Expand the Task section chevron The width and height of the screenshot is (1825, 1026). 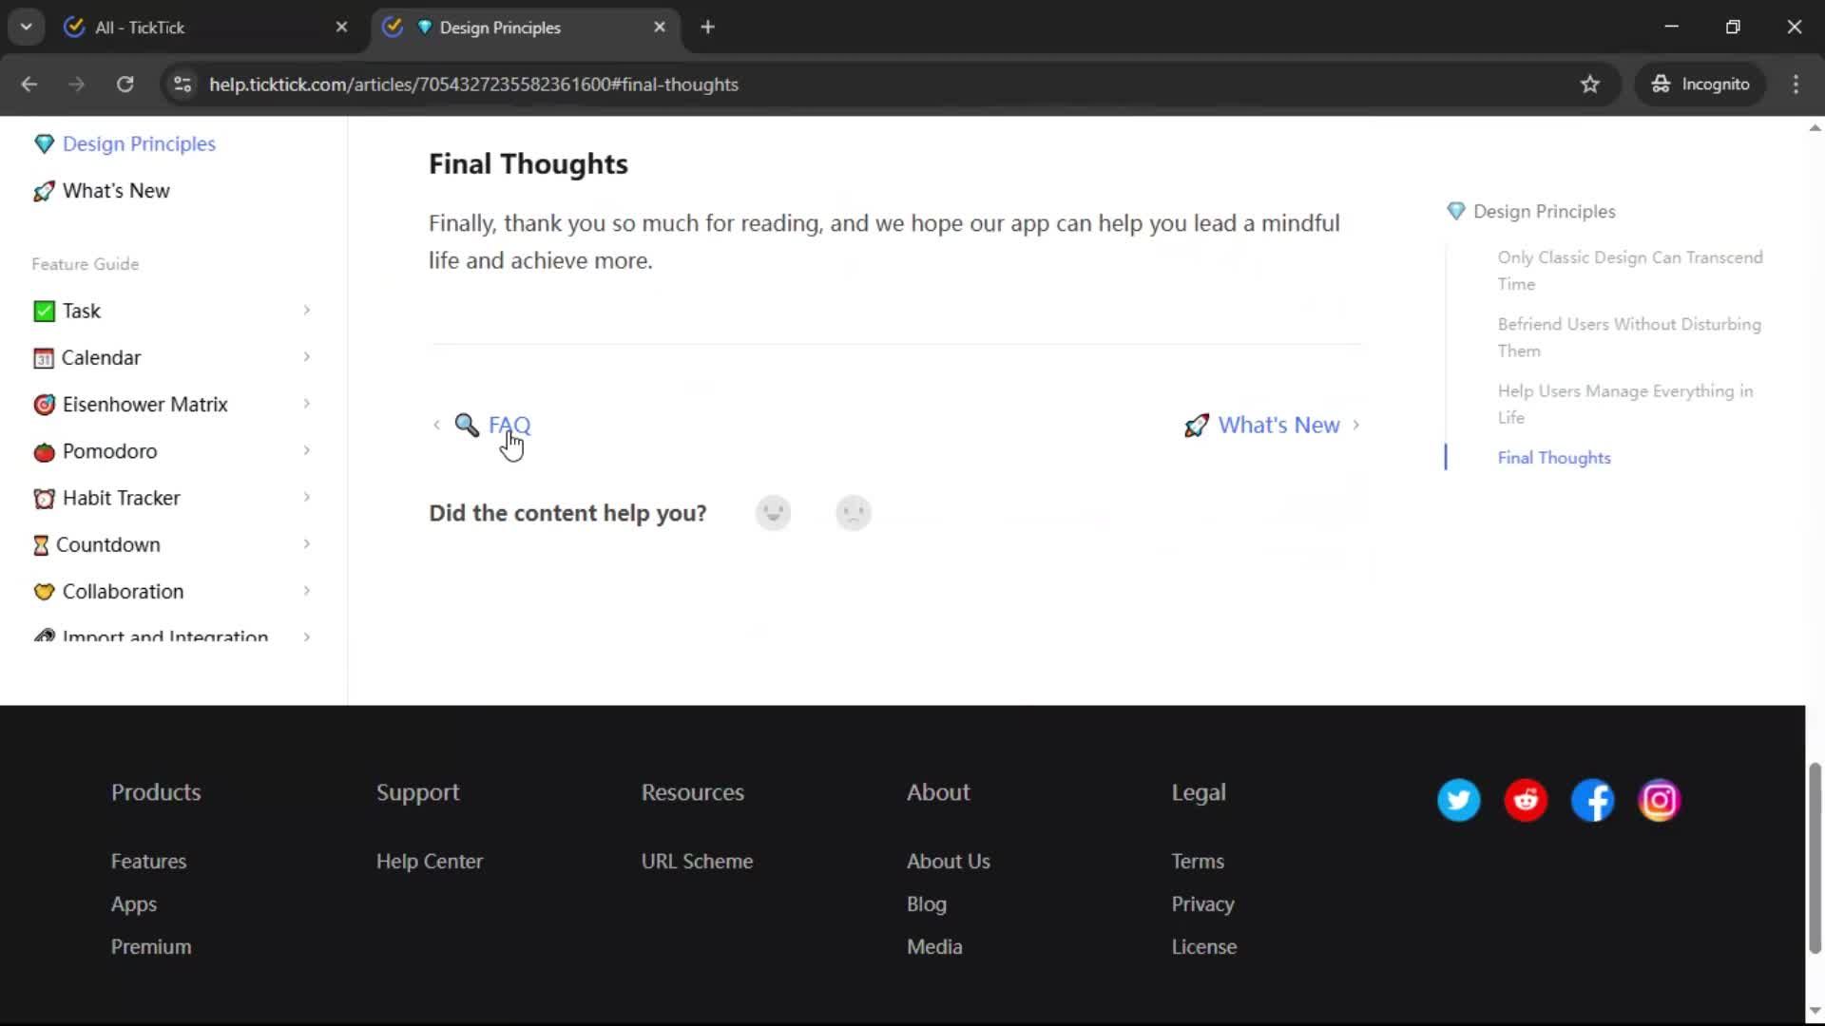306,311
